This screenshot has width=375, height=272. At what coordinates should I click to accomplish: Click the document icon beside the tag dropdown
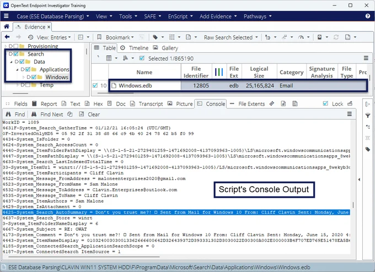pos(189,37)
